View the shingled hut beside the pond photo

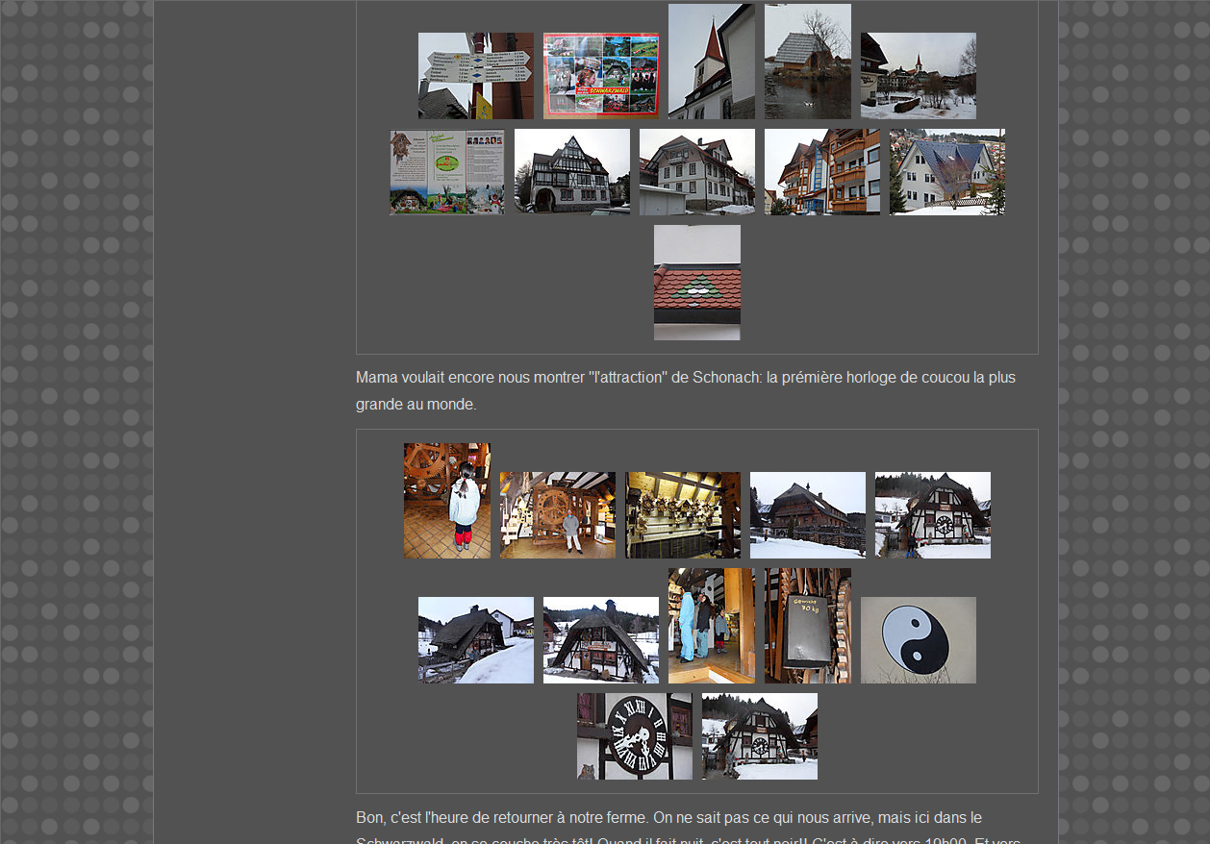click(x=807, y=62)
